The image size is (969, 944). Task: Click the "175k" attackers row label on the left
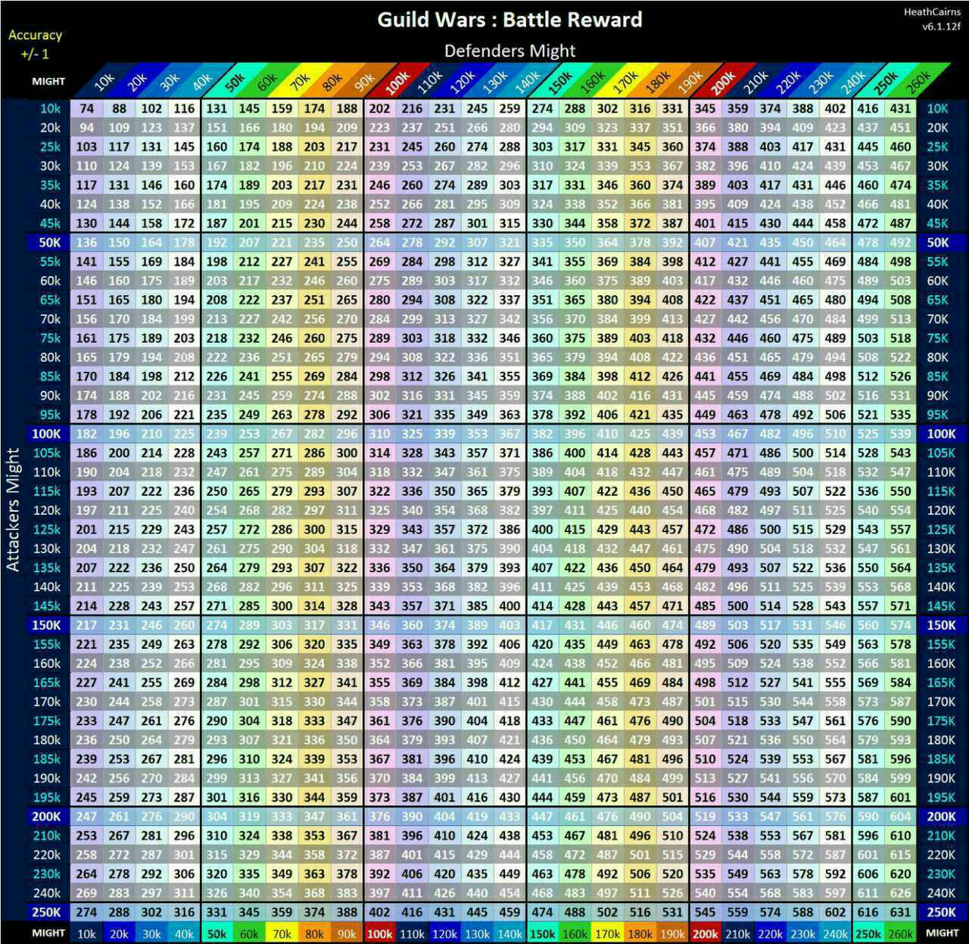[47, 721]
